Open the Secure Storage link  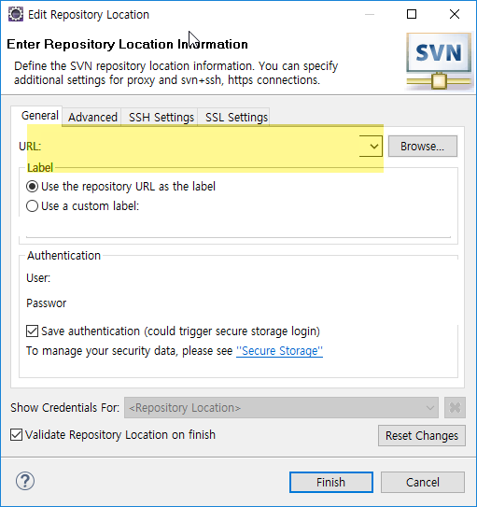(279, 351)
